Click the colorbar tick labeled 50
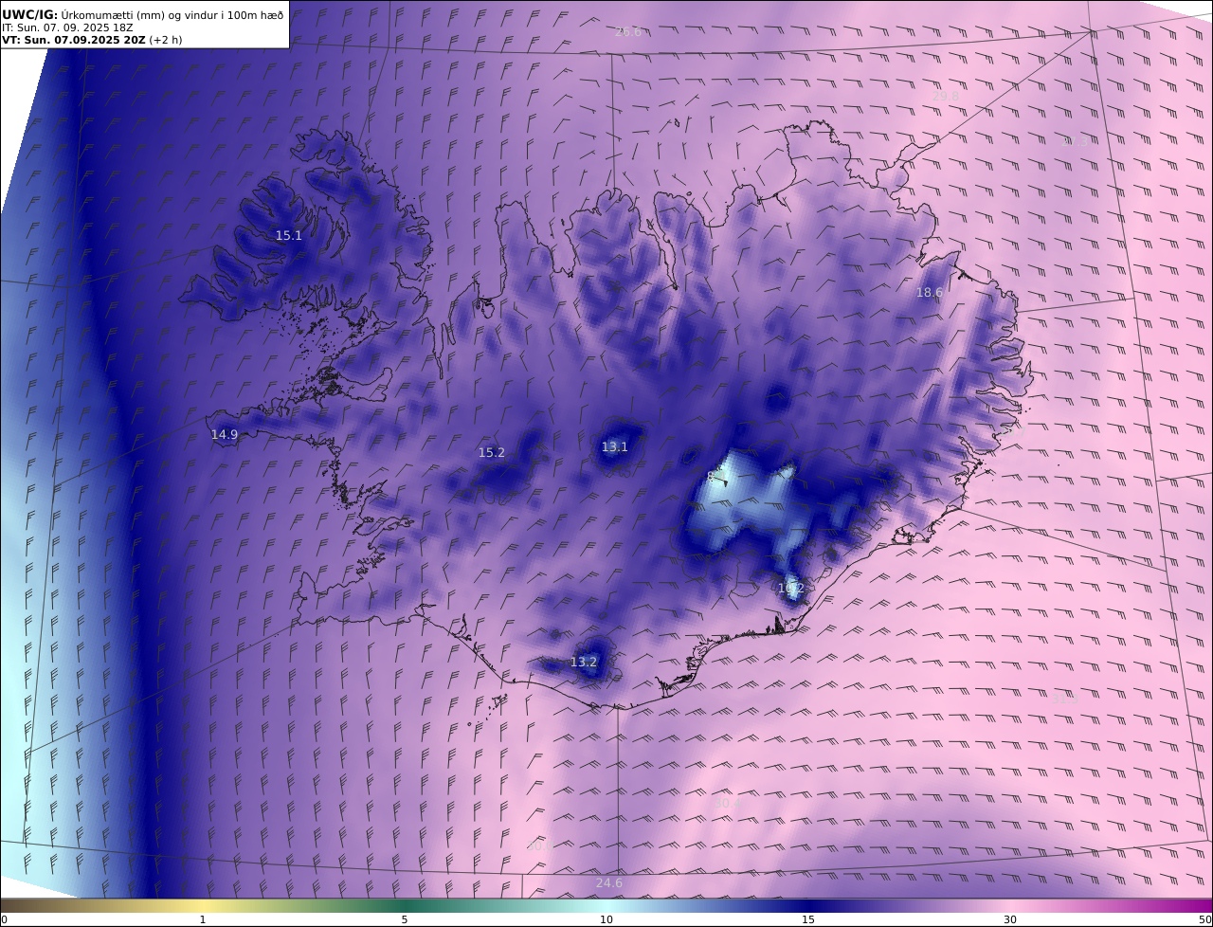This screenshot has width=1213, height=927. point(1205,919)
